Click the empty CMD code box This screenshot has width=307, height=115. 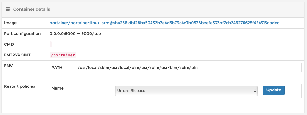tap(51, 44)
